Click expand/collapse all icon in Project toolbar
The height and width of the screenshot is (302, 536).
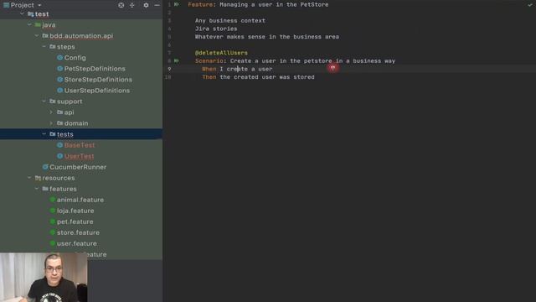pos(132,5)
